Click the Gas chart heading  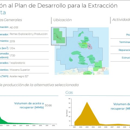[x=69, y=92]
